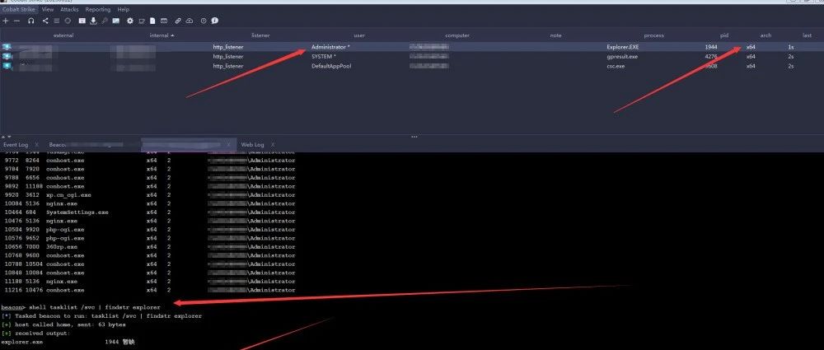Click the csc.exe process cell
824x350 pixels.
[x=616, y=66]
